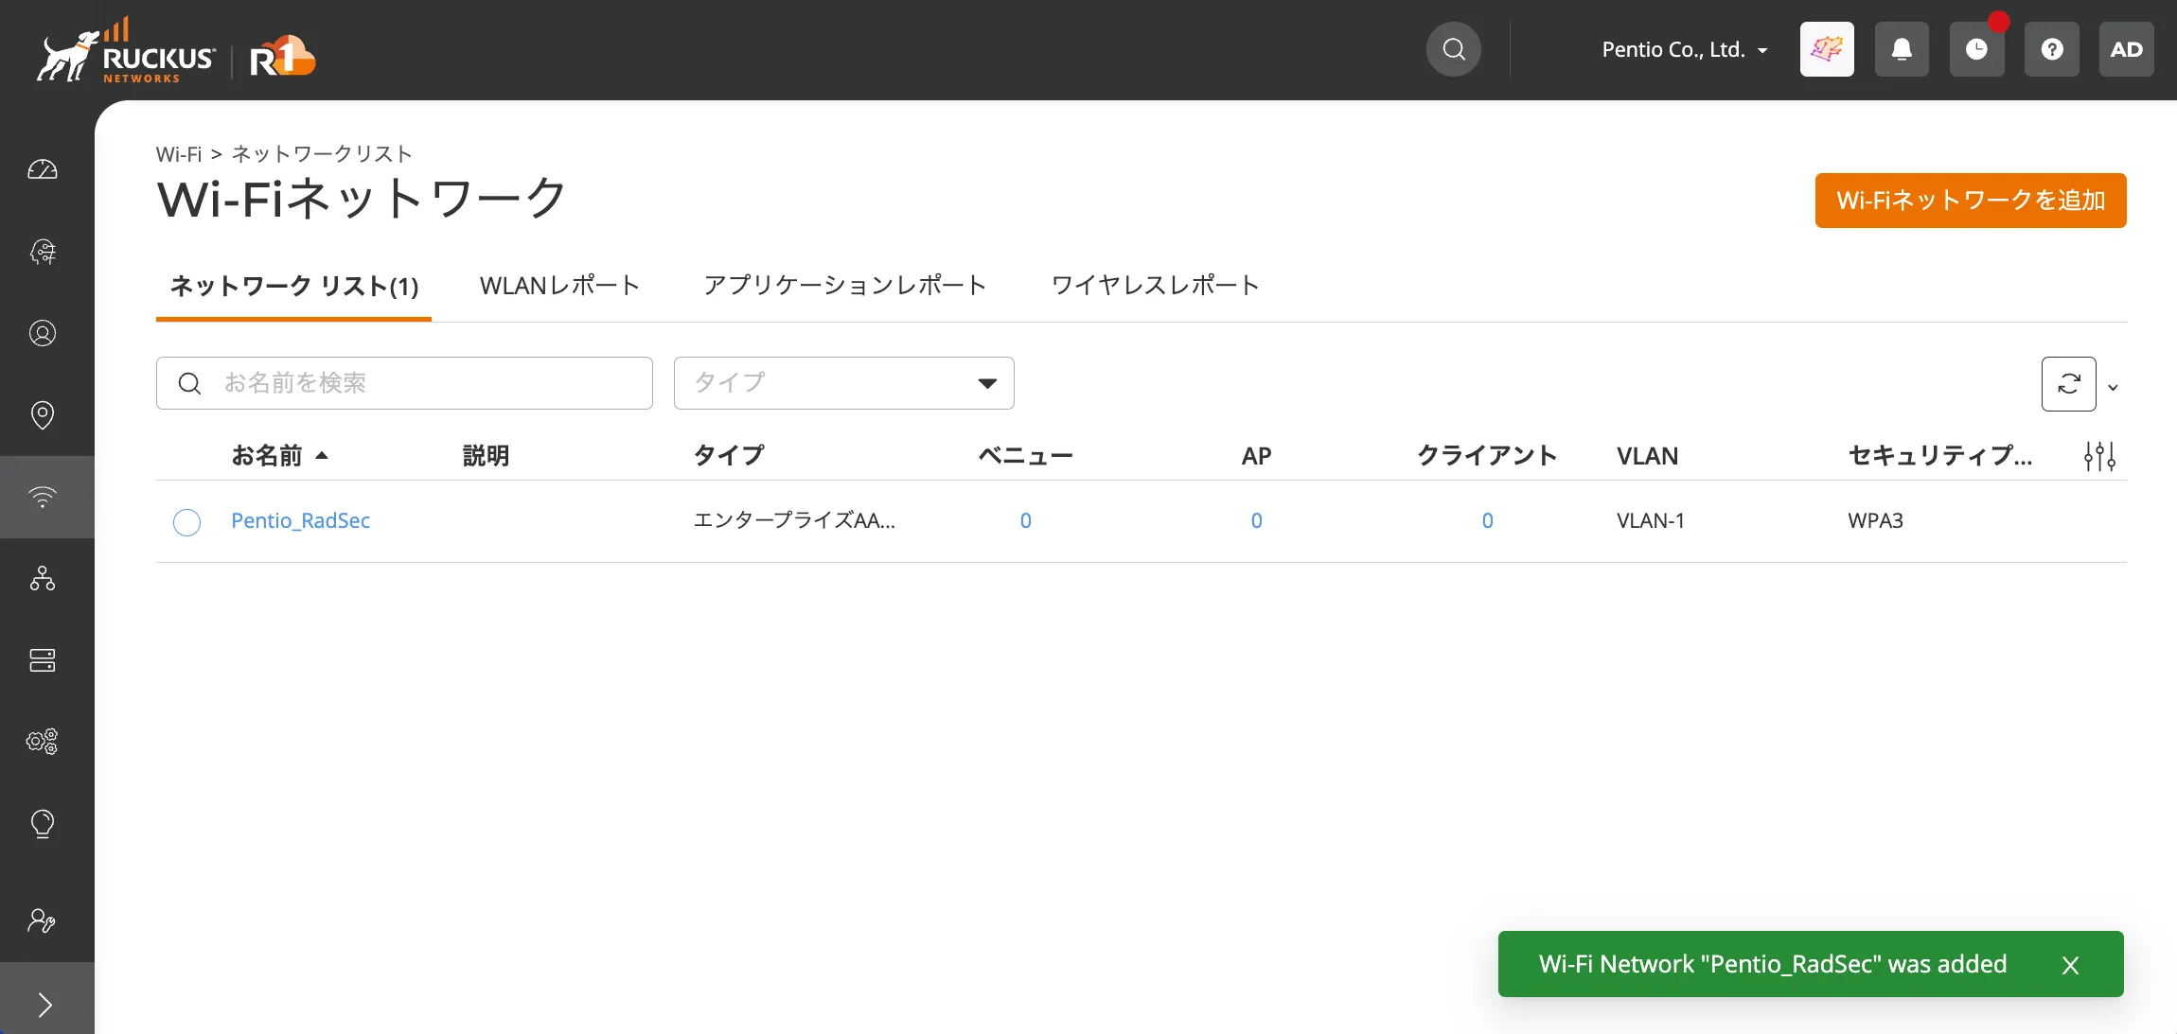The height and width of the screenshot is (1034, 2177).
Task: Click the タイプ column header
Action: click(x=729, y=456)
